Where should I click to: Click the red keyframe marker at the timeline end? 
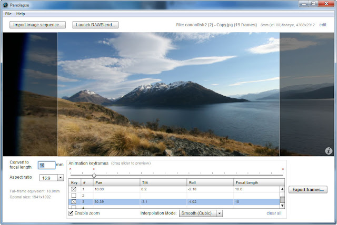(x=283, y=169)
